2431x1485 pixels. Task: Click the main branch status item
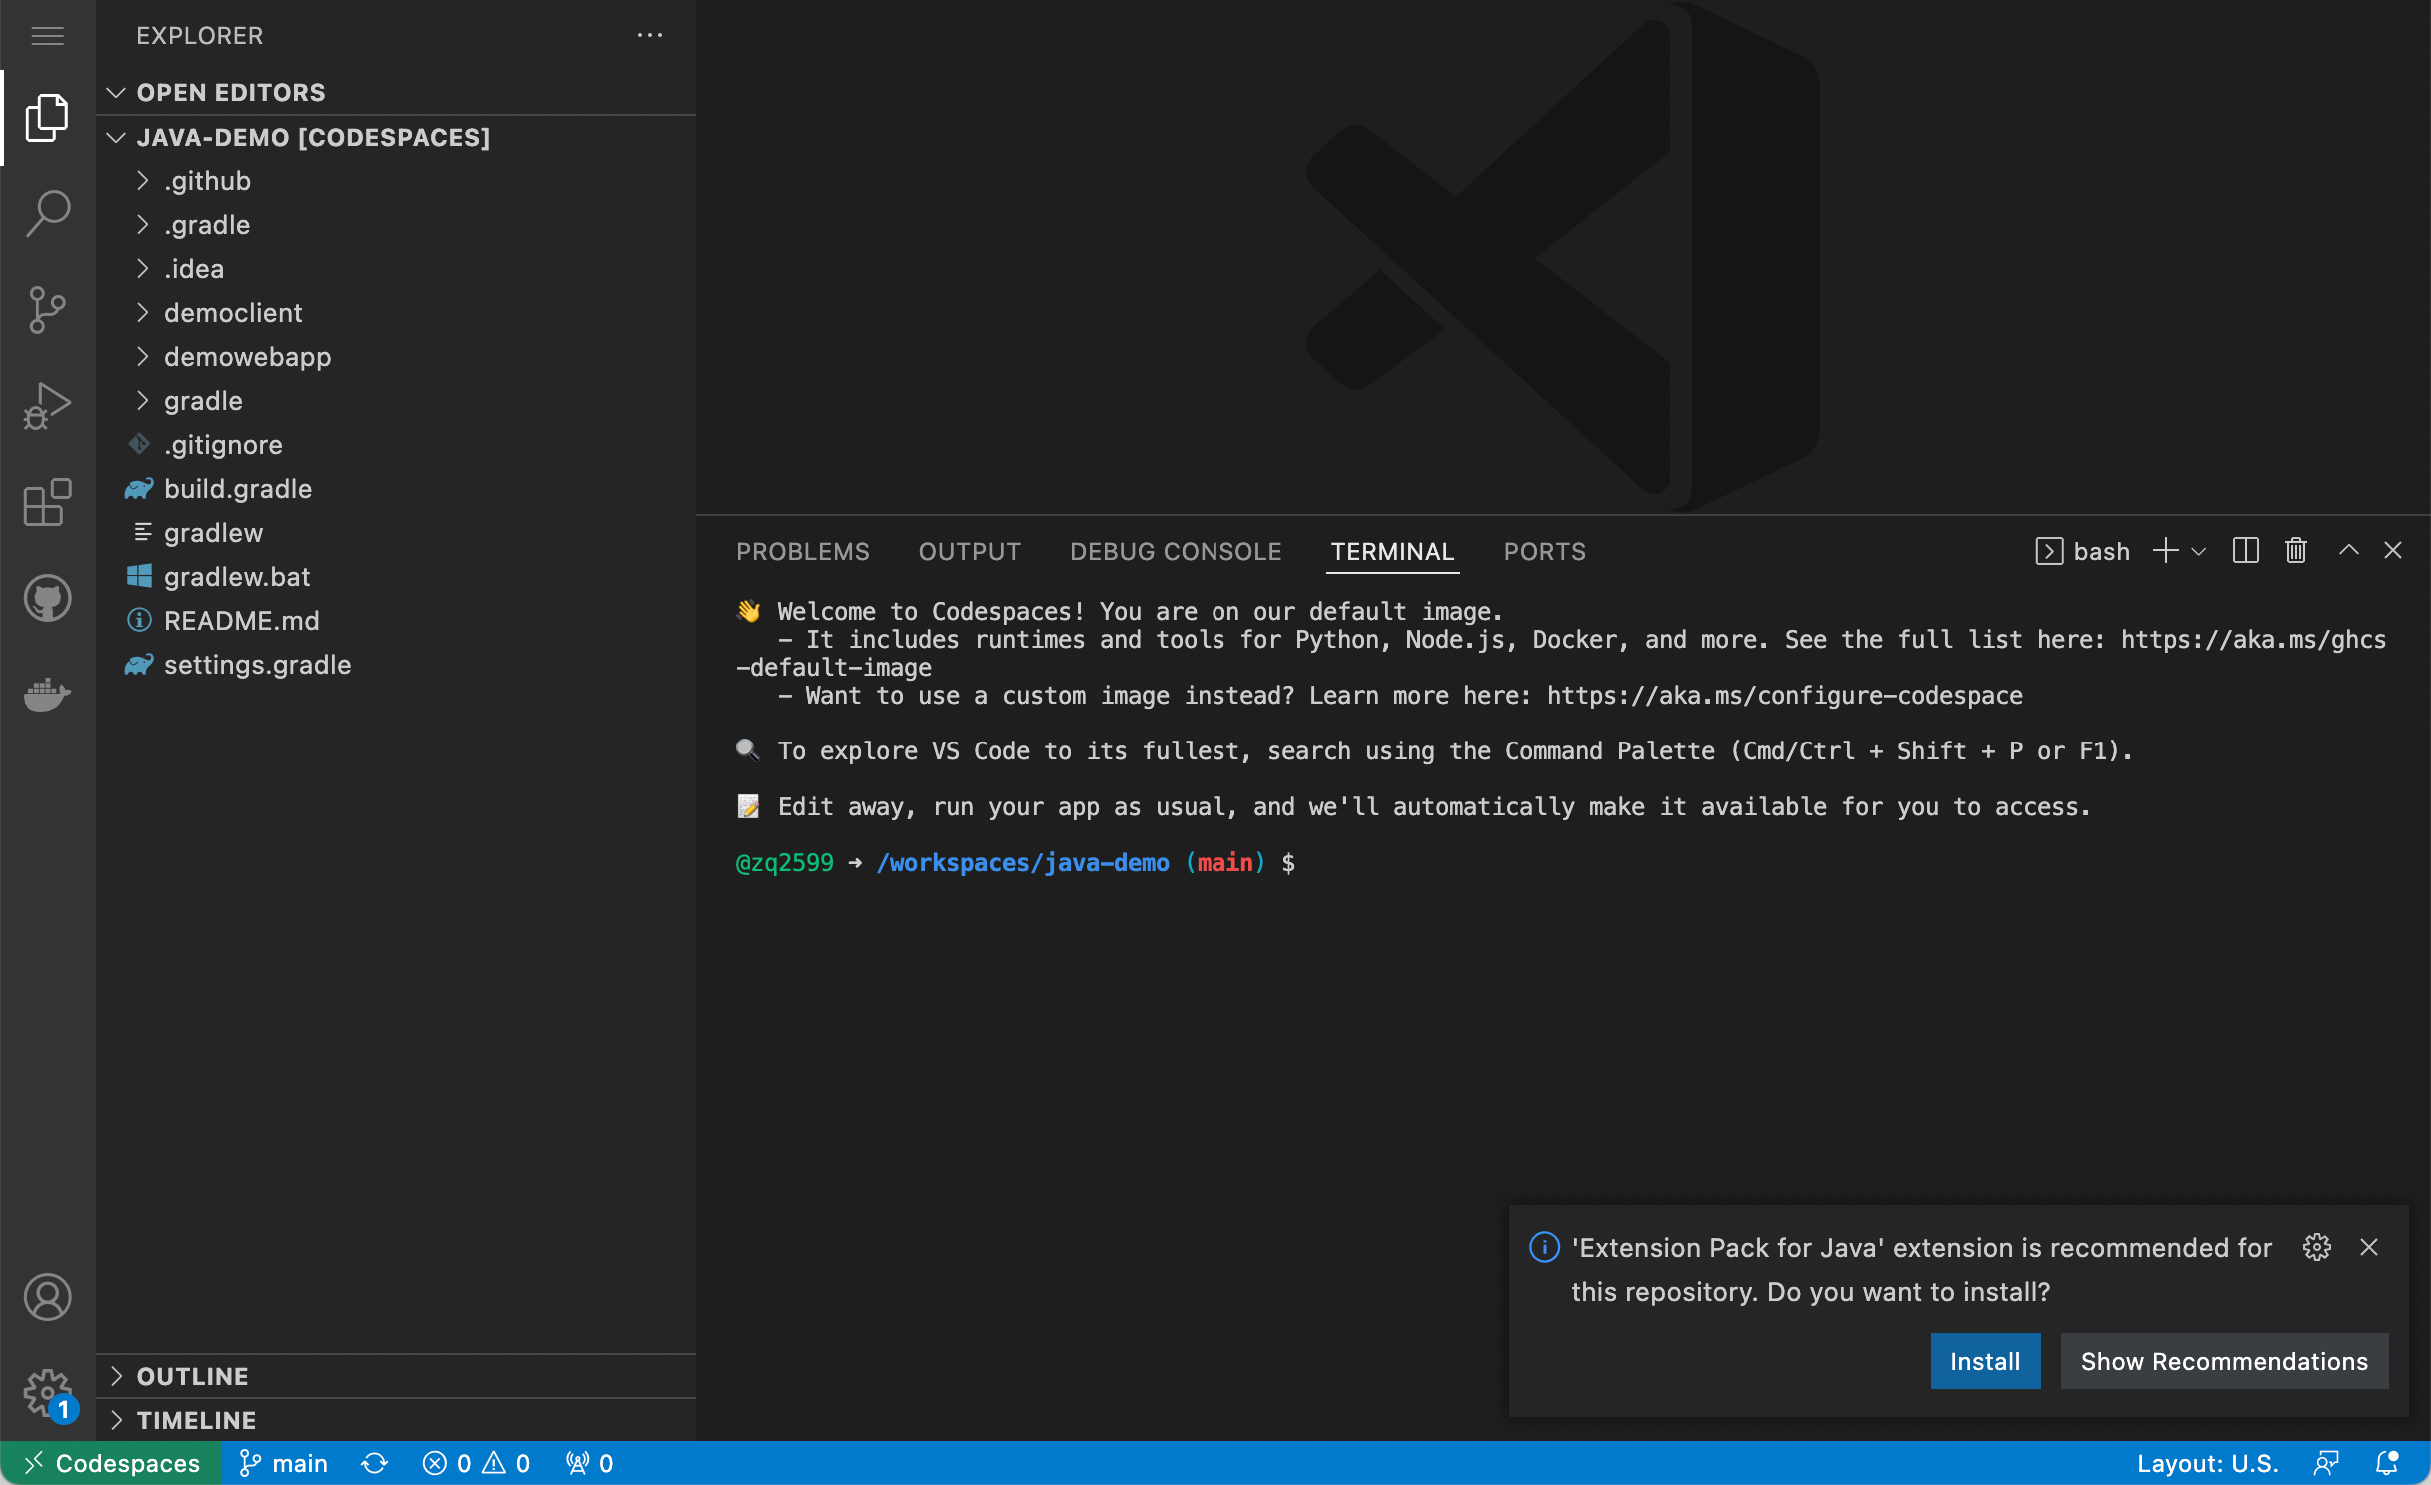point(284,1463)
